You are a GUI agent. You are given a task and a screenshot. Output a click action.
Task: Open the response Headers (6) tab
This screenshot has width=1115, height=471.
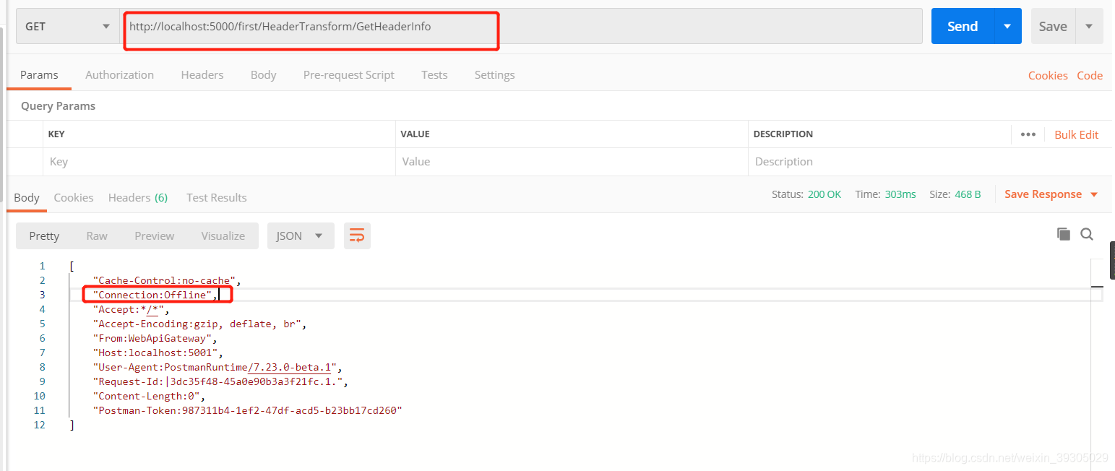[138, 198]
